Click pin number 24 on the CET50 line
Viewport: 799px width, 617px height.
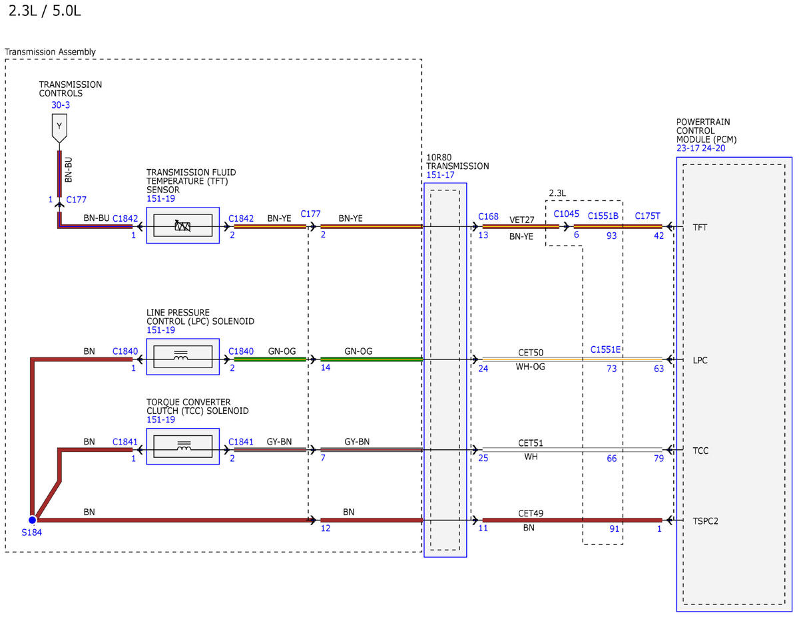click(483, 368)
